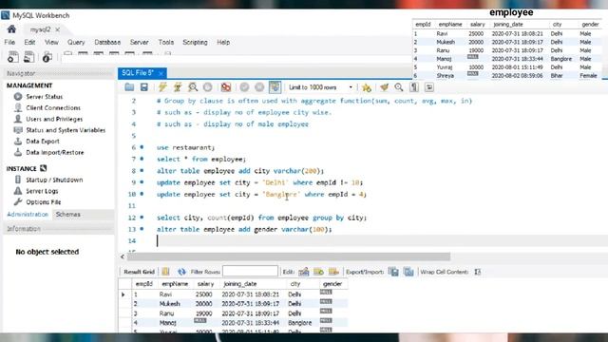This screenshot has width=608, height=342.
Task: Select the Banglore cell in results
Action: click(300, 323)
